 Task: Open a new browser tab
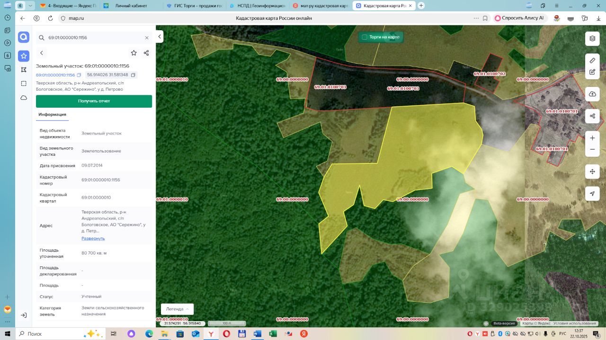point(421,6)
